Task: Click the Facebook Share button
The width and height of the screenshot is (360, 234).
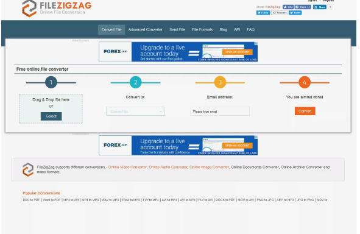Action: coord(303,7)
